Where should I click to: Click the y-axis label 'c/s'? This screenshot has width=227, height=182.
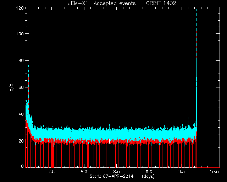[11, 87]
